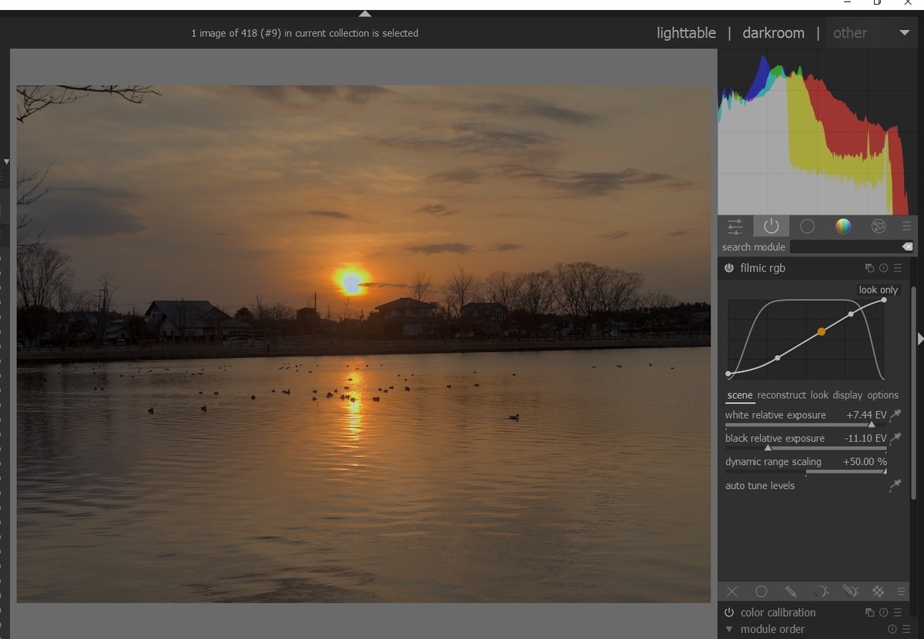Viewport: 924px width, 639px height.
Task: Clear the search module text field
Action: [x=907, y=247]
